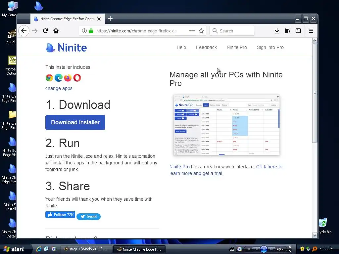Select the Ninite Chrome Edge taskbar button
The image size is (339, 254).
click(139, 249)
